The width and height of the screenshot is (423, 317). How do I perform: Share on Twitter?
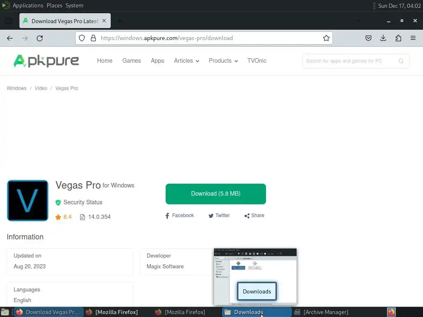tap(219, 215)
